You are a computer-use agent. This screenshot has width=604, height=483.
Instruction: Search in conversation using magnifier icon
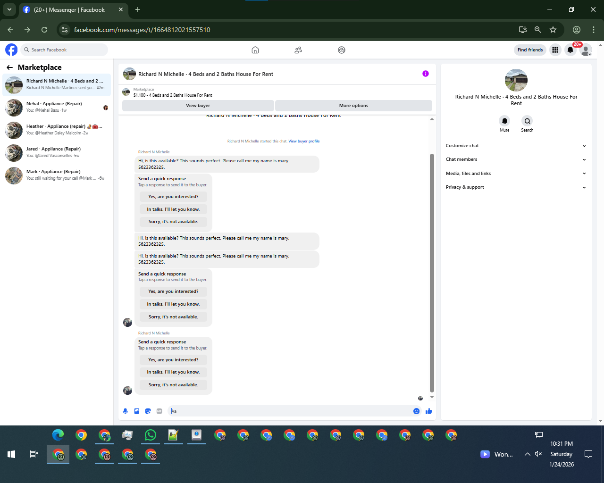527,121
